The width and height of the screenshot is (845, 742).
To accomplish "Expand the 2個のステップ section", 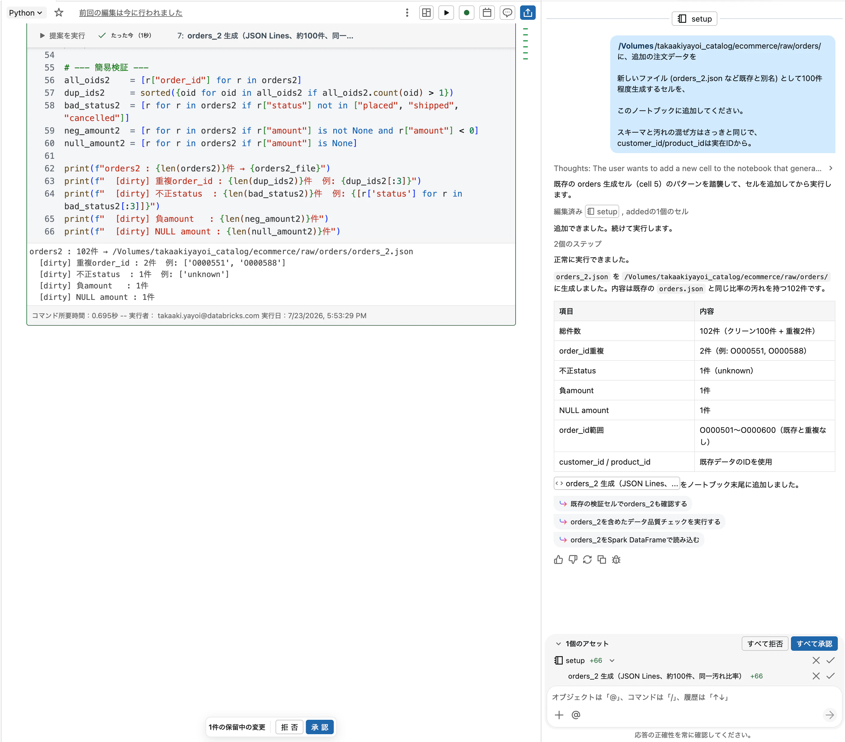I will pyautogui.click(x=577, y=244).
